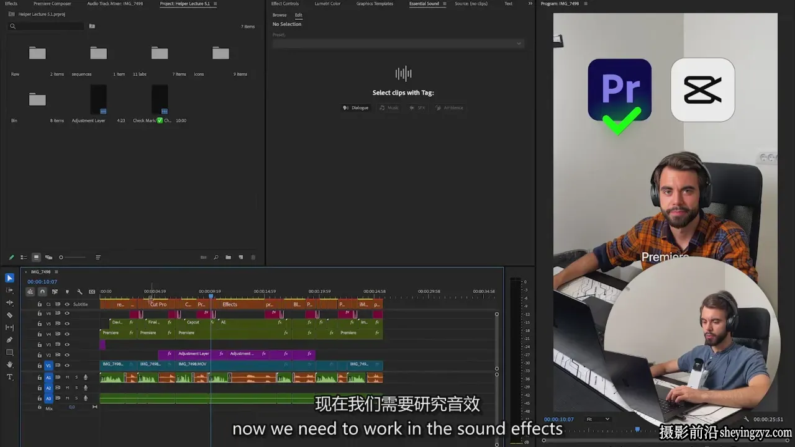Open the Raw bin thumbnail
Viewport: 795px width, 447px height.
coord(37,54)
